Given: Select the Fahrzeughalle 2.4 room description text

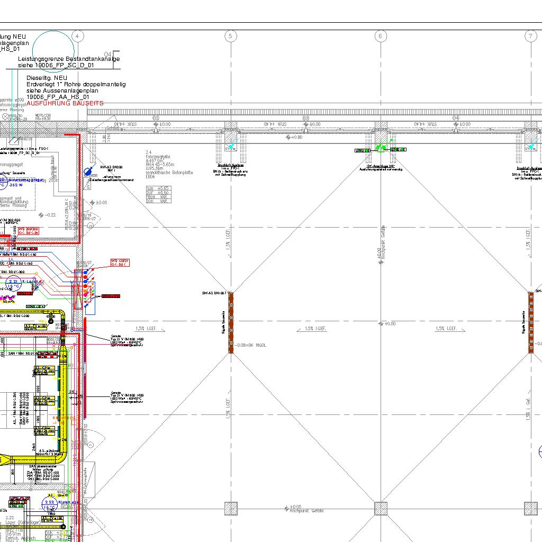Looking at the screenshot, I should click(169, 165).
